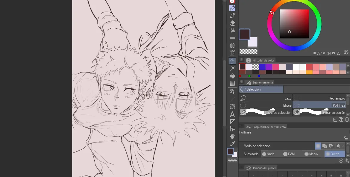Open Historial de color panel menu
Screen dimensions: 350x177
click(241, 60)
